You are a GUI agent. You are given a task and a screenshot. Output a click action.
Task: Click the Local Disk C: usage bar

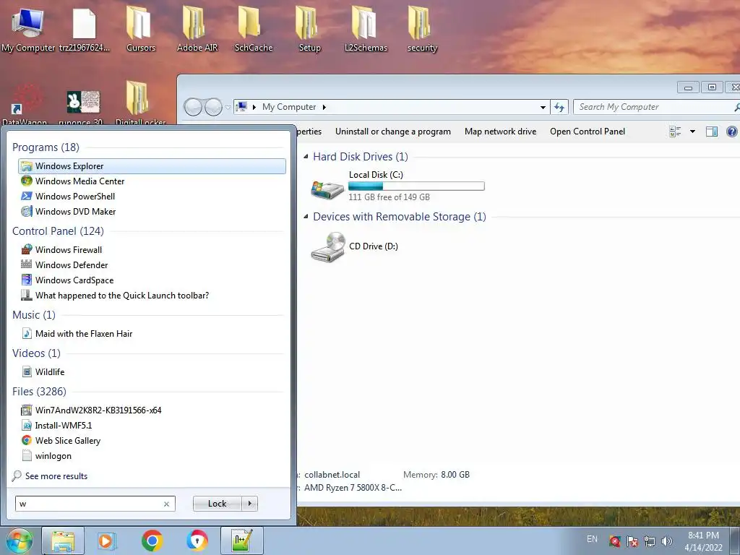(416, 186)
